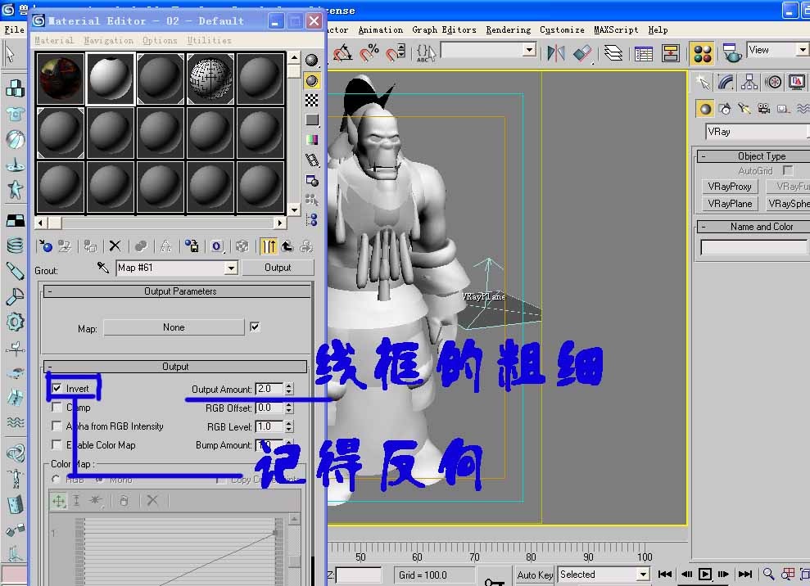Enable the AutoGrid checkbox

(786, 170)
